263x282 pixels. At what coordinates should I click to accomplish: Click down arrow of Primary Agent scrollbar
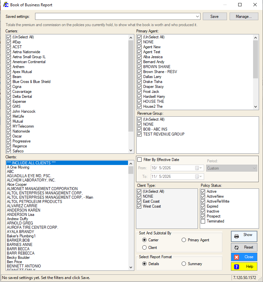click(x=255, y=107)
